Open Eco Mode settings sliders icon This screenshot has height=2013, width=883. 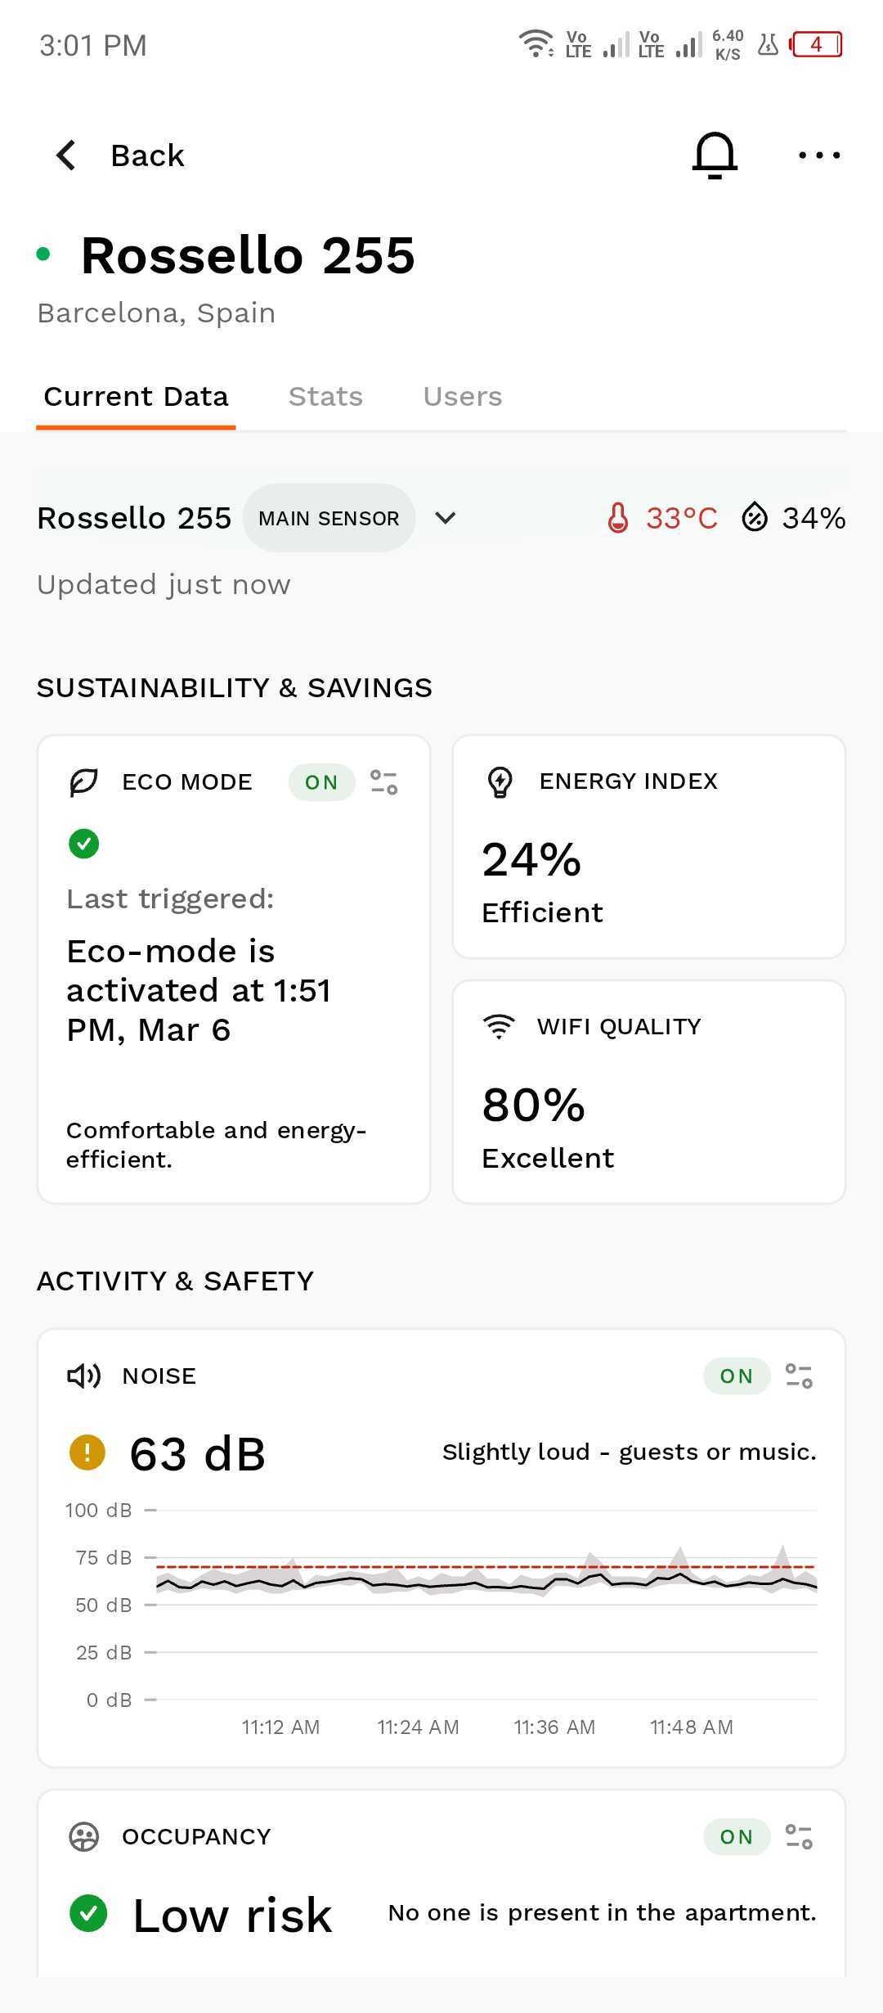(384, 782)
